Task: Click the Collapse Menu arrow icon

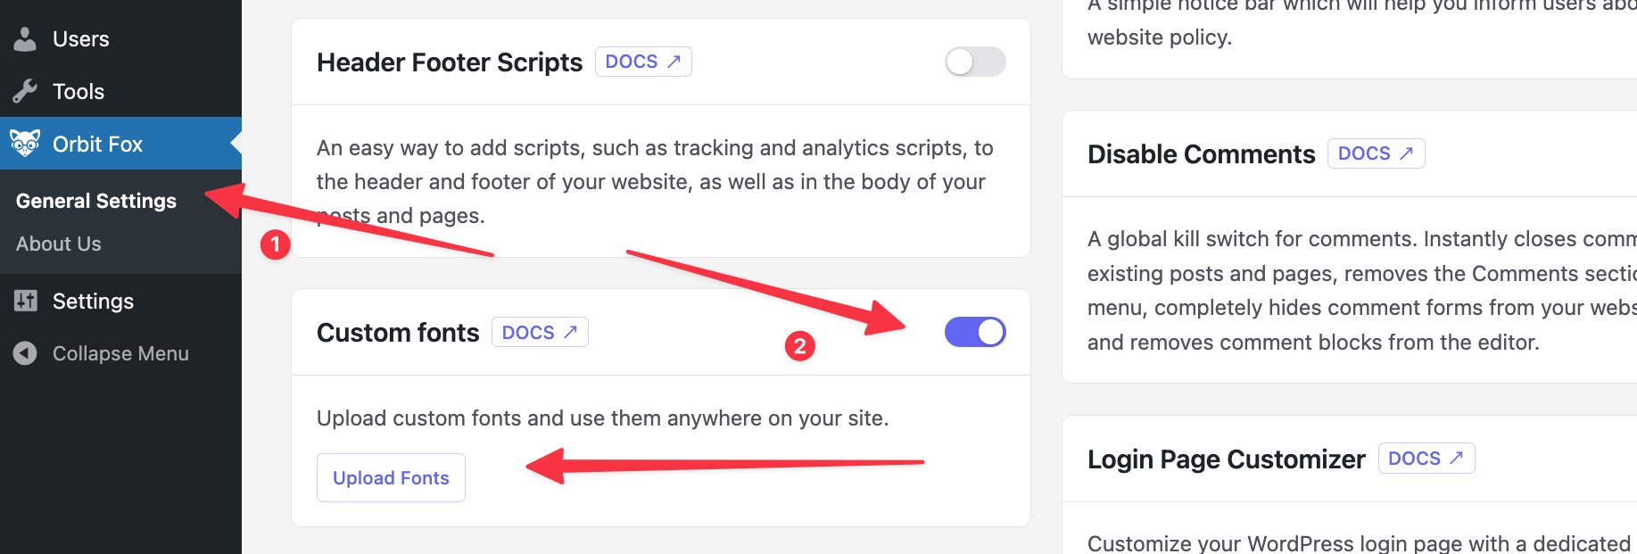Action: click(25, 353)
